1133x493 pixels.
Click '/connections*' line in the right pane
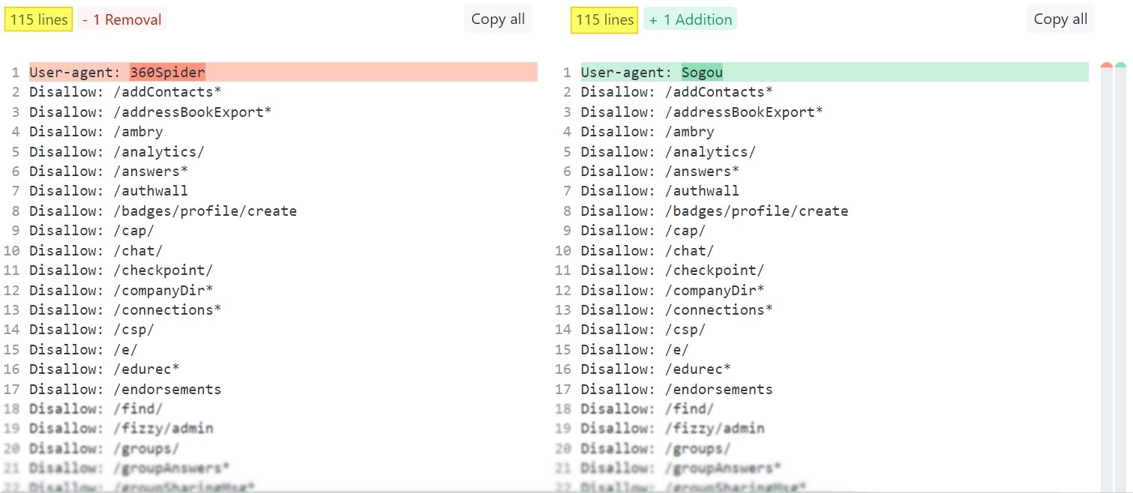[x=676, y=309]
